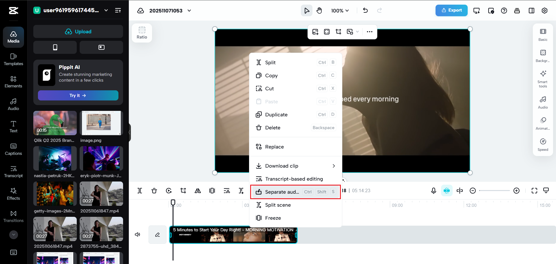Viewport: 556px width, 264px height.
Task: Select the Qlik Q2 2025 flamingo thumbnail
Action: pos(55,123)
